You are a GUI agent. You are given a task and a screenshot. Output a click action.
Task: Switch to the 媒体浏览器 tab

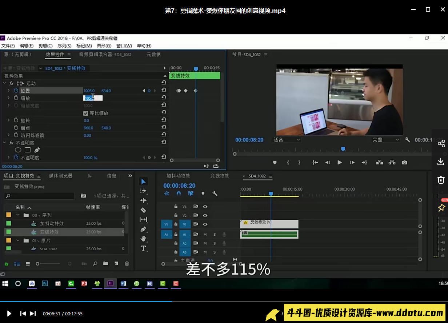[x=61, y=176]
